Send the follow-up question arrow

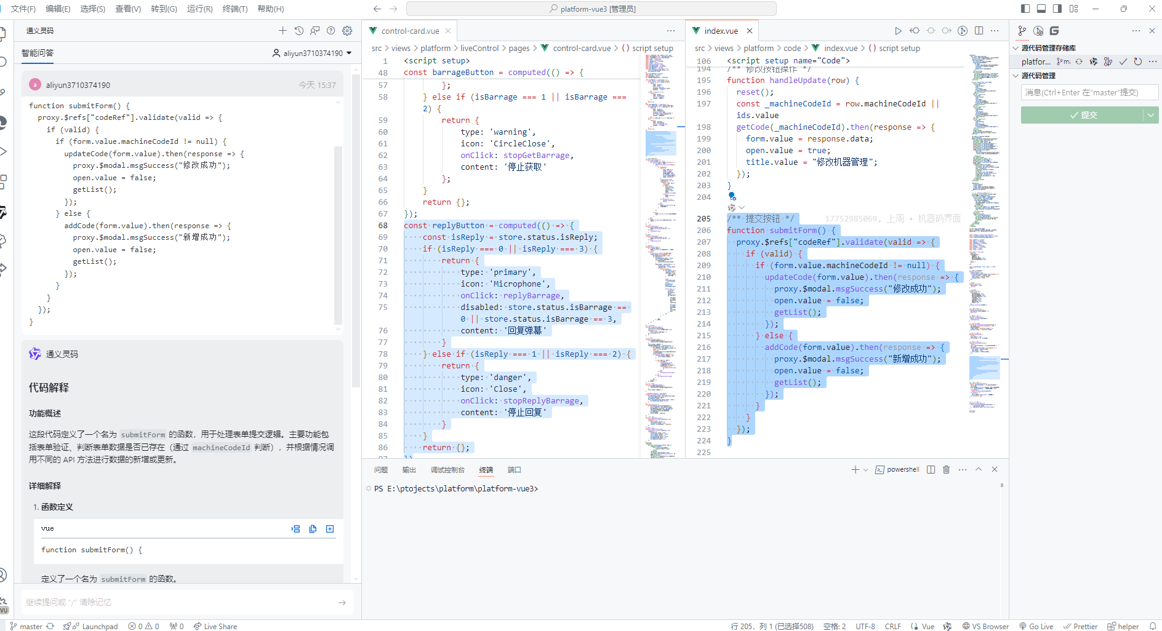pyautogui.click(x=342, y=603)
